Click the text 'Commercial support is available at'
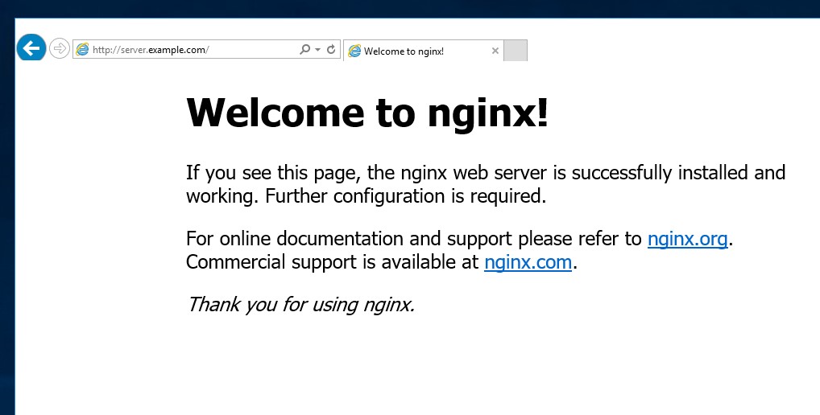The image size is (820, 415). 333,262
